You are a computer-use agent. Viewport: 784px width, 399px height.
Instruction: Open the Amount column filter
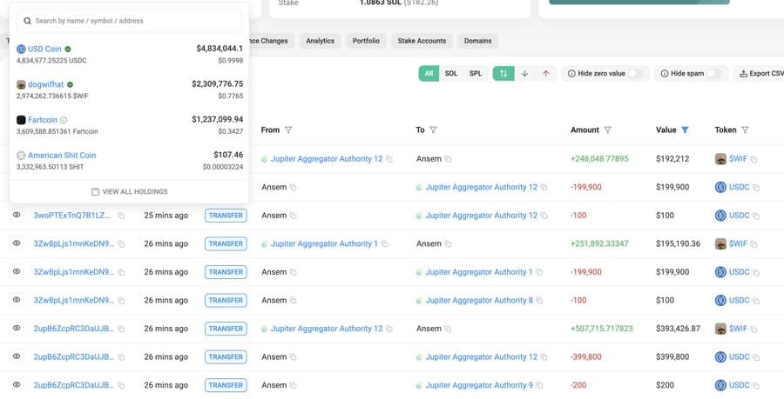click(x=607, y=130)
